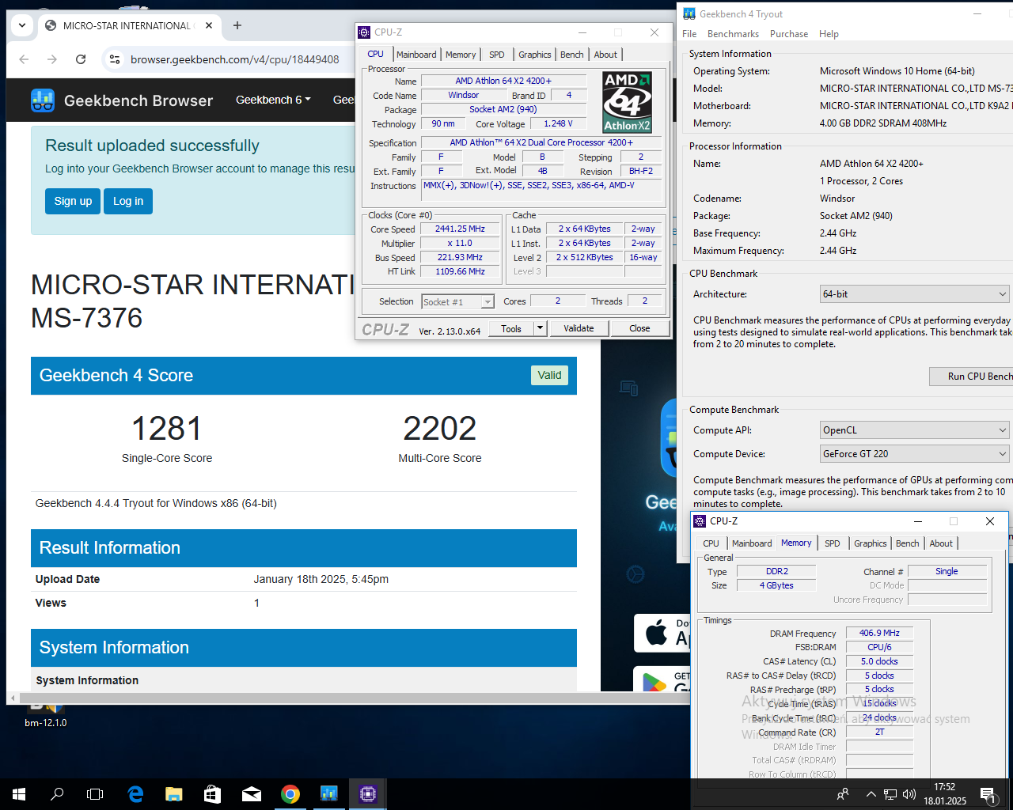Open the Geekbench 4 File menu
The width and height of the screenshot is (1013, 810).
(689, 34)
